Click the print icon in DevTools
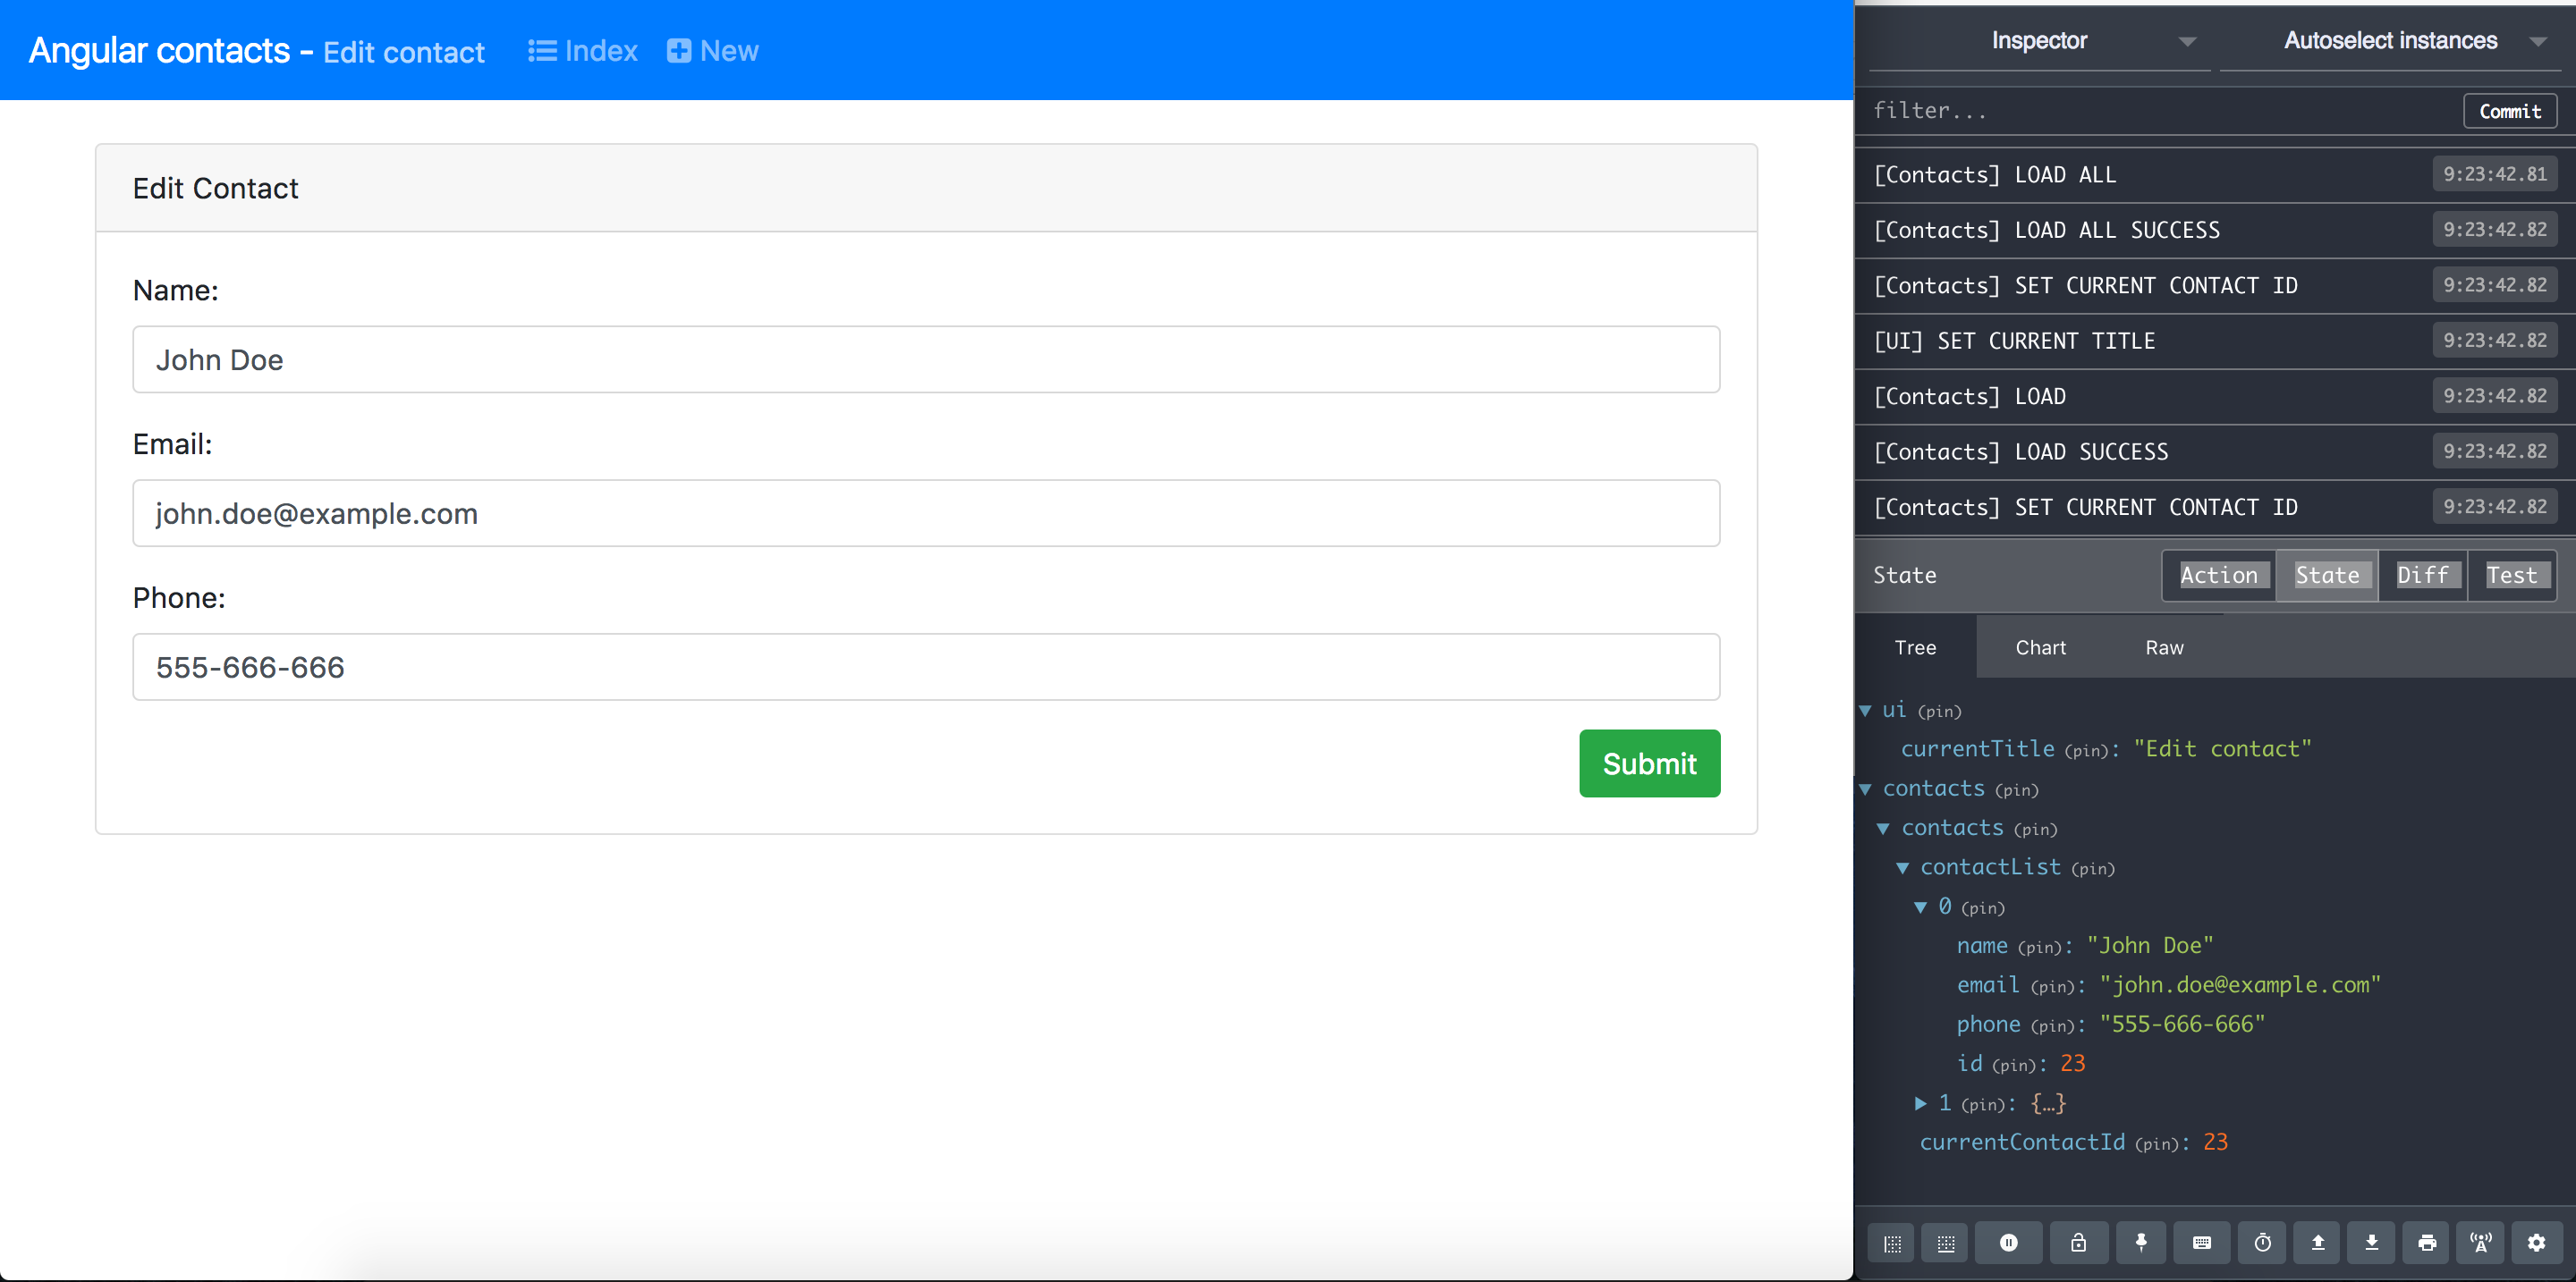Viewport: 2576px width, 1282px height. click(2427, 1243)
